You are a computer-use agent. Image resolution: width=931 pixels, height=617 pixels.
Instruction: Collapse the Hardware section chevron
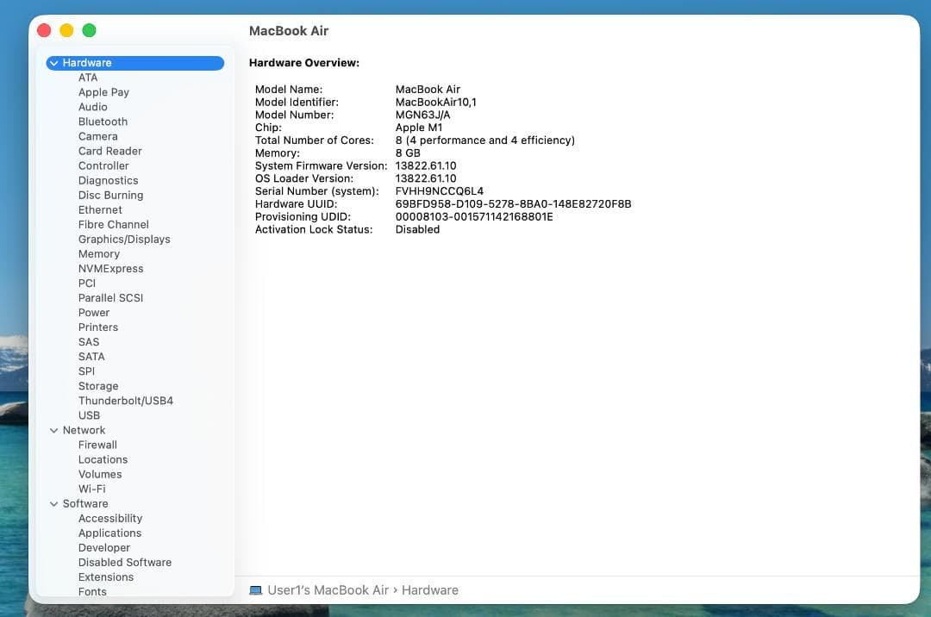[x=53, y=62]
